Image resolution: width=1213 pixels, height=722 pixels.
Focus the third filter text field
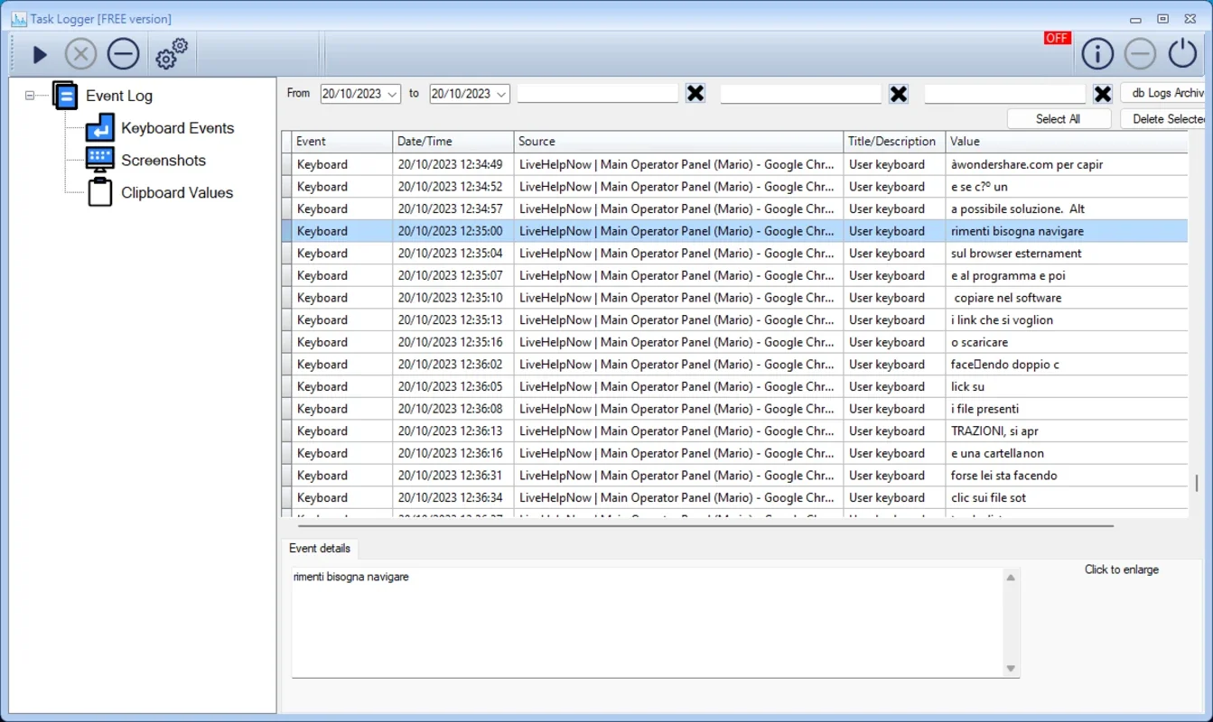(1004, 93)
